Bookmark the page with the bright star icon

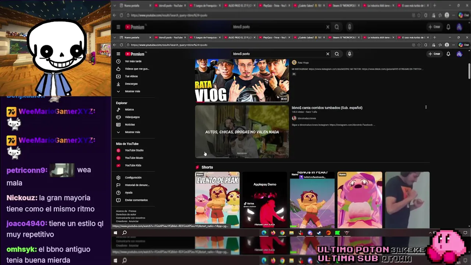coord(419,45)
